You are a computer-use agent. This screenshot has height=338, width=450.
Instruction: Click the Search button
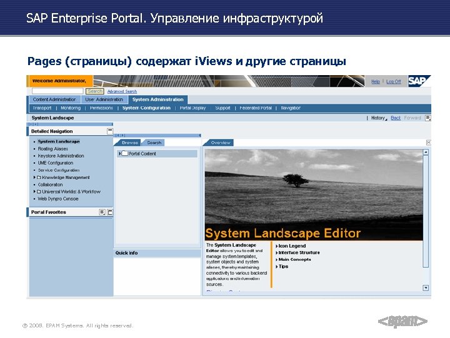[x=95, y=91]
